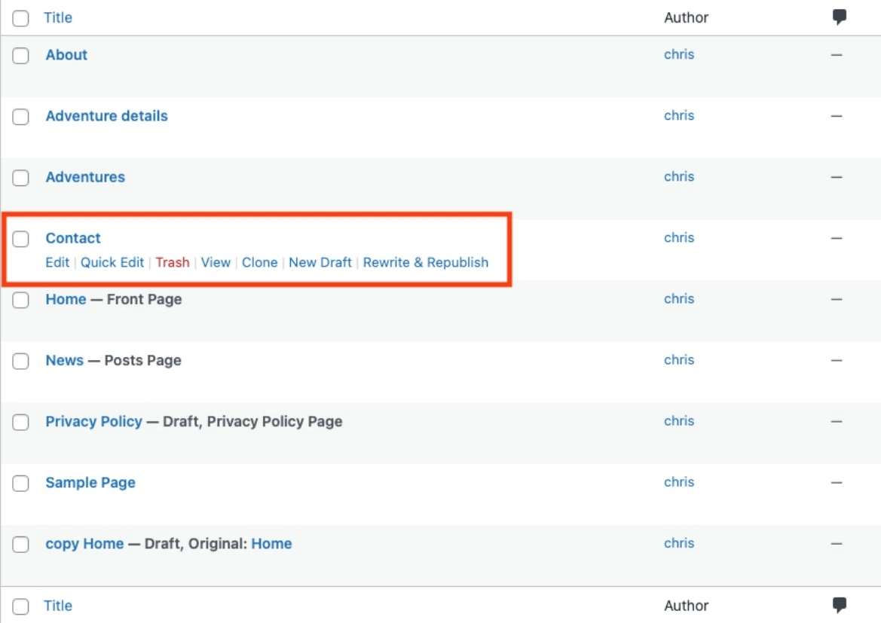Screen dimensions: 881x623
Task: Open the Adventure details page
Action: pyautogui.click(x=107, y=116)
